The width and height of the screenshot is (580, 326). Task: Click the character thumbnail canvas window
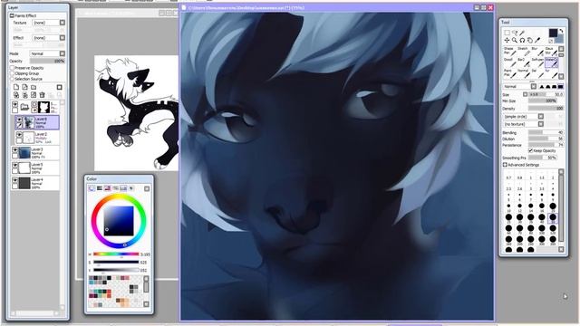click(x=136, y=112)
